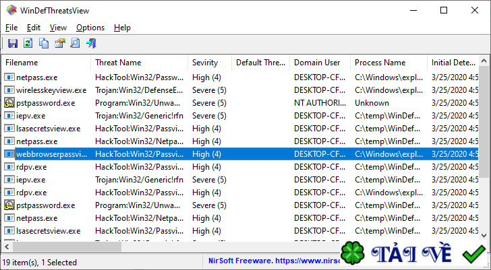The image size is (491, 270).
Task: Open the NirSoft Freeware link in status bar
Action: (x=274, y=261)
